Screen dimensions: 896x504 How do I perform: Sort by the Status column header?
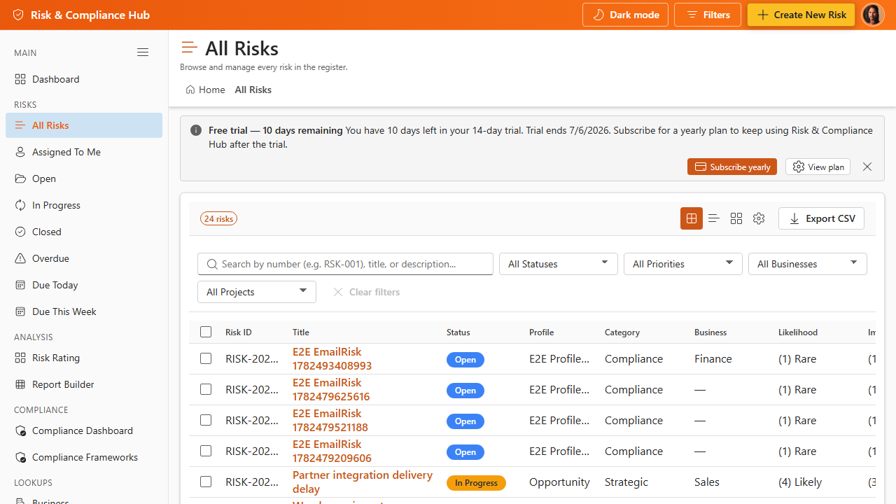458,332
